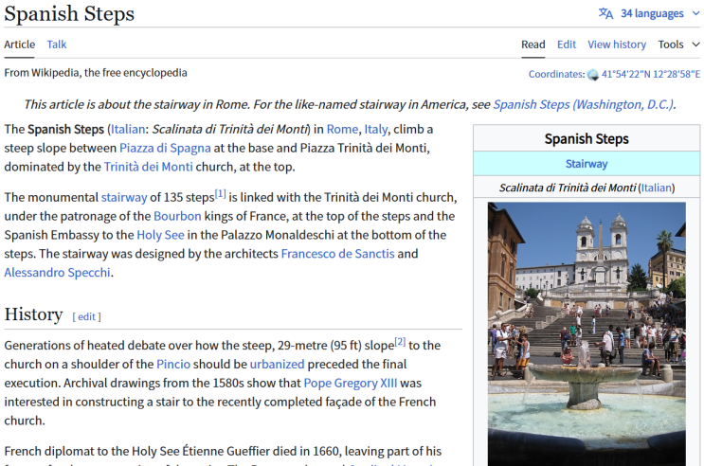The image size is (704, 466).
Task: Open the Pincio link
Action: (x=173, y=365)
